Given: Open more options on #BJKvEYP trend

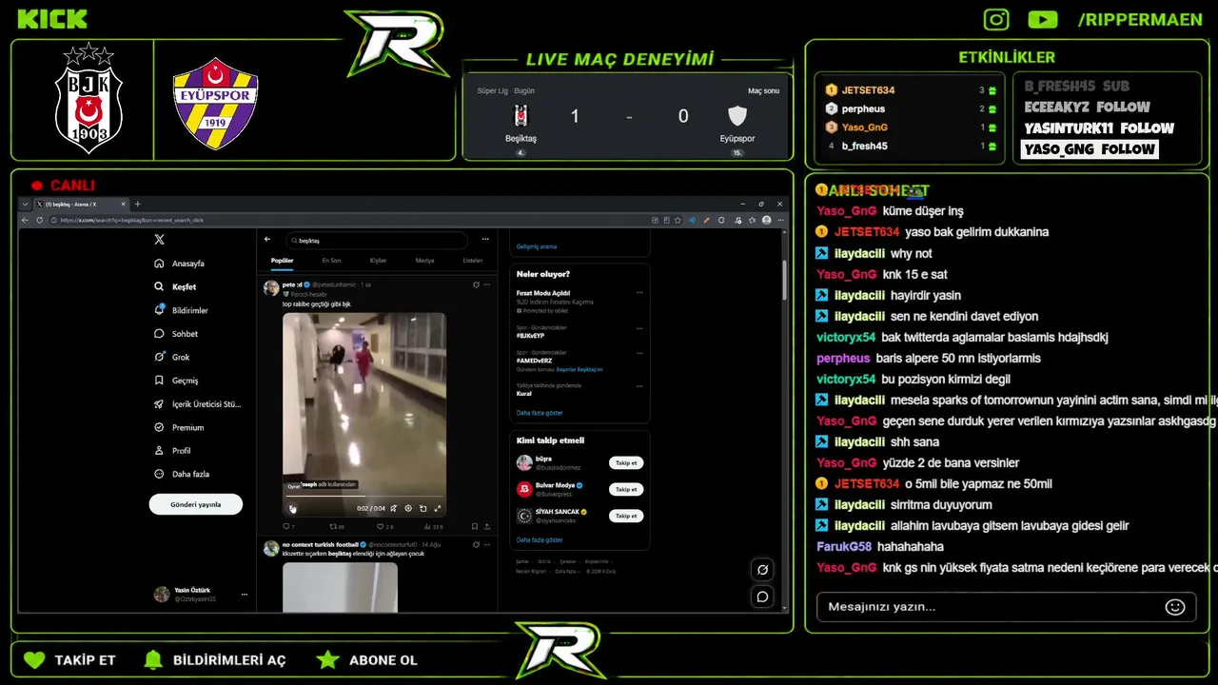Looking at the screenshot, I should 639,327.
